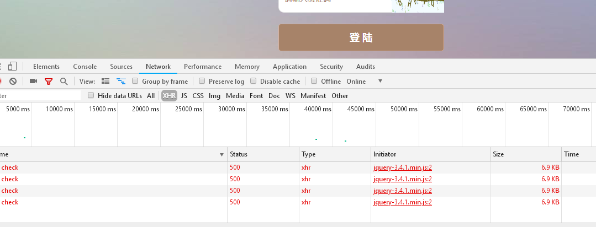Select the fourth check request row

[298, 202]
